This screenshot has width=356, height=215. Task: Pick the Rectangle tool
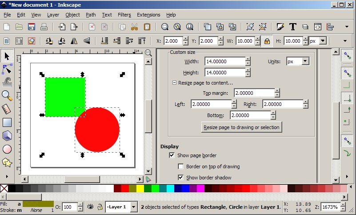(7, 122)
